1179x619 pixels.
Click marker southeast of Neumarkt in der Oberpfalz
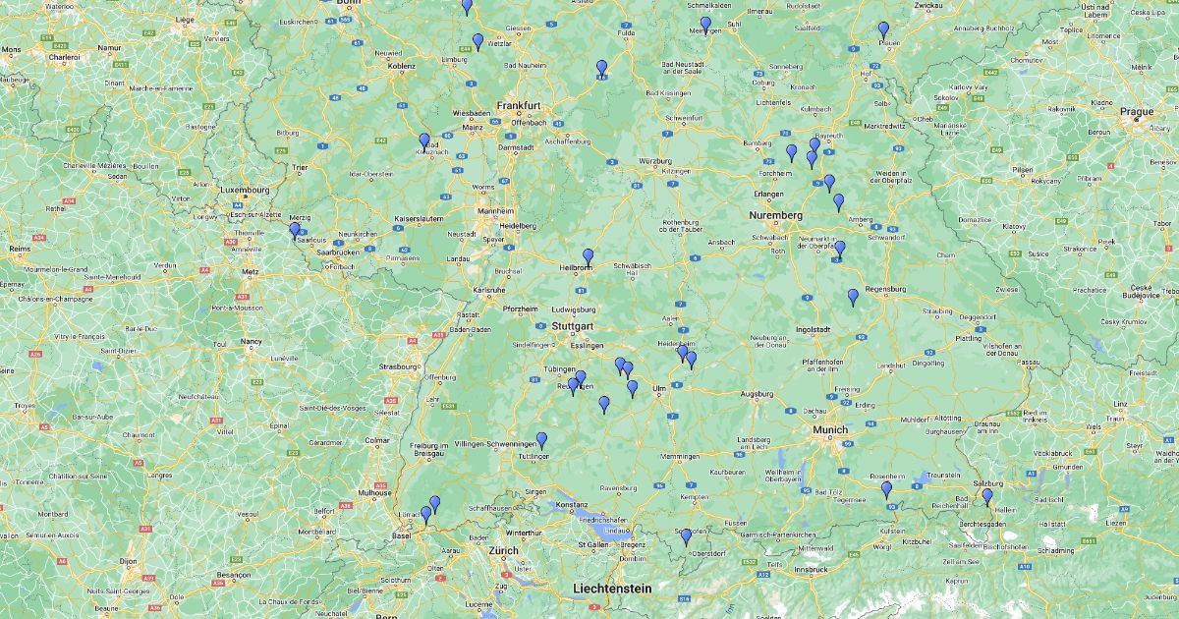839,249
